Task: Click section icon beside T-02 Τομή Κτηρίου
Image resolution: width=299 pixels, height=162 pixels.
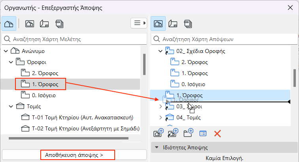Action: pos(25,128)
